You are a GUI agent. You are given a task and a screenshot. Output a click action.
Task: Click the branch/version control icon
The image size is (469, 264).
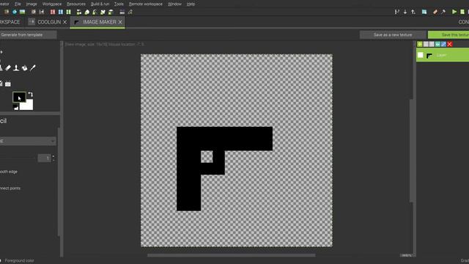point(397,12)
